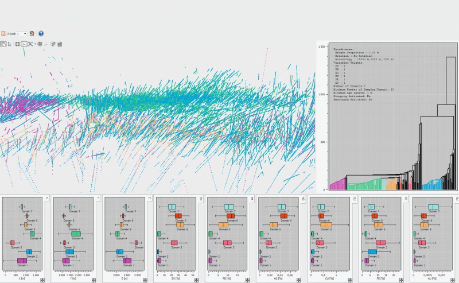This screenshot has height=283, width=459.
Task: Click the greyed three-axis orientation icon
Action: (46, 44)
